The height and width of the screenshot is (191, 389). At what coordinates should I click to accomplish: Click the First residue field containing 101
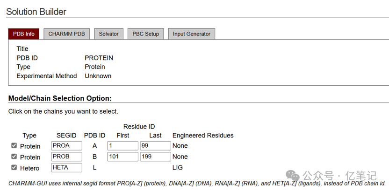pos(122,157)
